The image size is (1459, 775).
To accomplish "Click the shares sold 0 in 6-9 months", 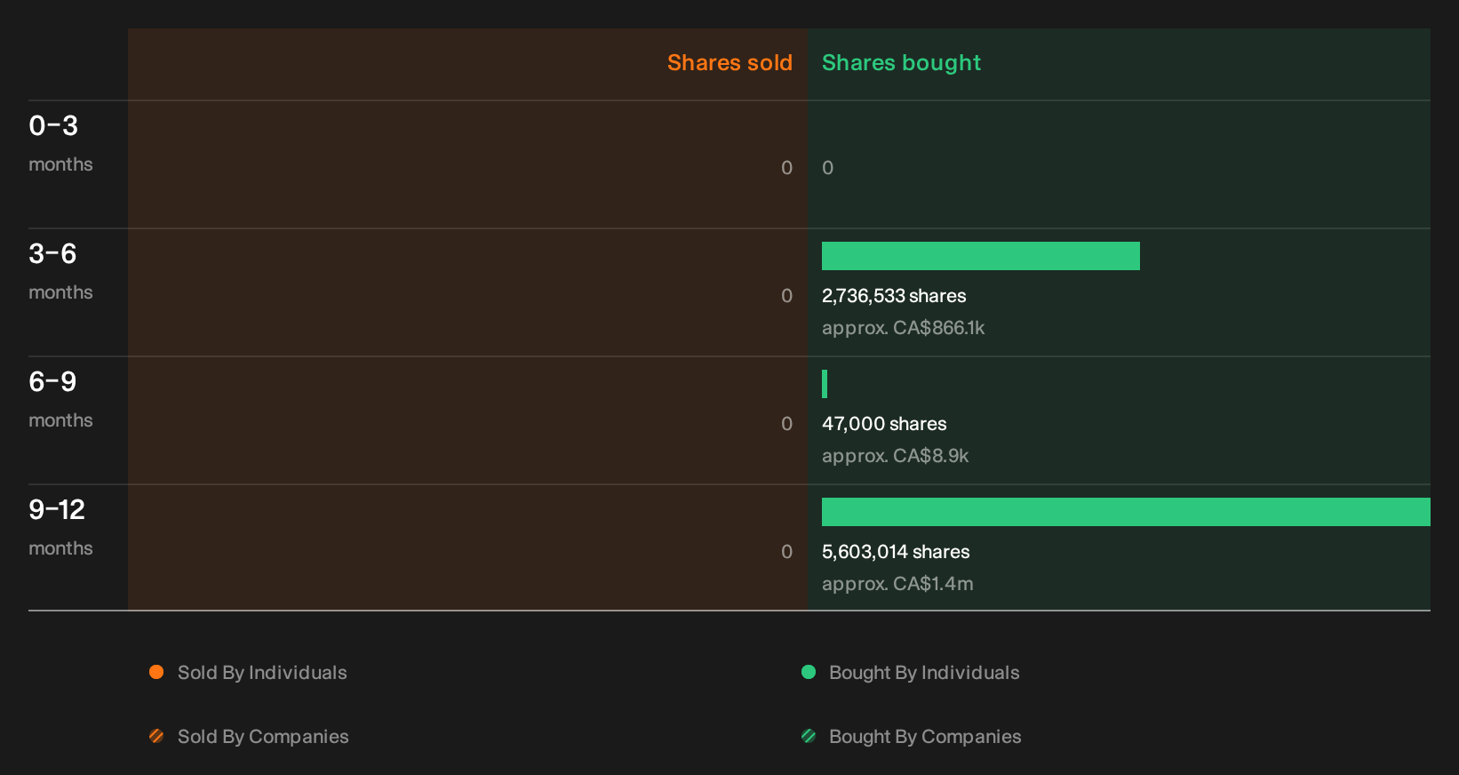I will [x=787, y=424].
